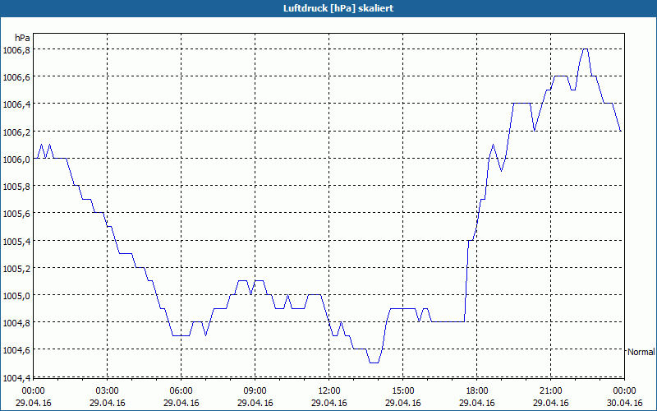Viewport: 657px width, 411px height.
Task: Select the 18:00 time label
Action: (x=477, y=391)
